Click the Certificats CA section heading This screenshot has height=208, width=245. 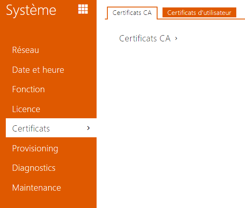coord(145,38)
